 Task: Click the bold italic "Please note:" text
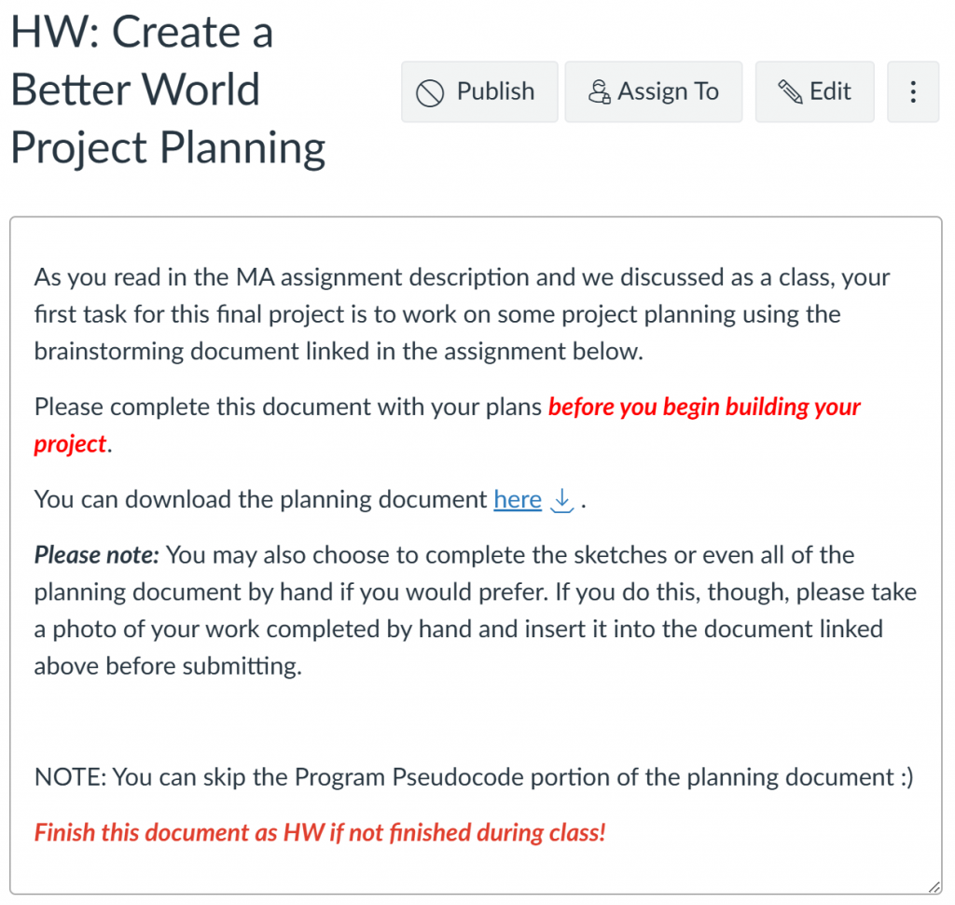point(96,554)
